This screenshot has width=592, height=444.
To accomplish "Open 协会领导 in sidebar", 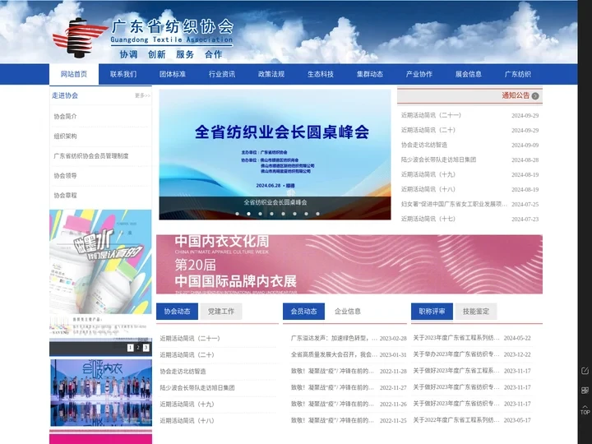I will pyautogui.click(x=65, y=176).
